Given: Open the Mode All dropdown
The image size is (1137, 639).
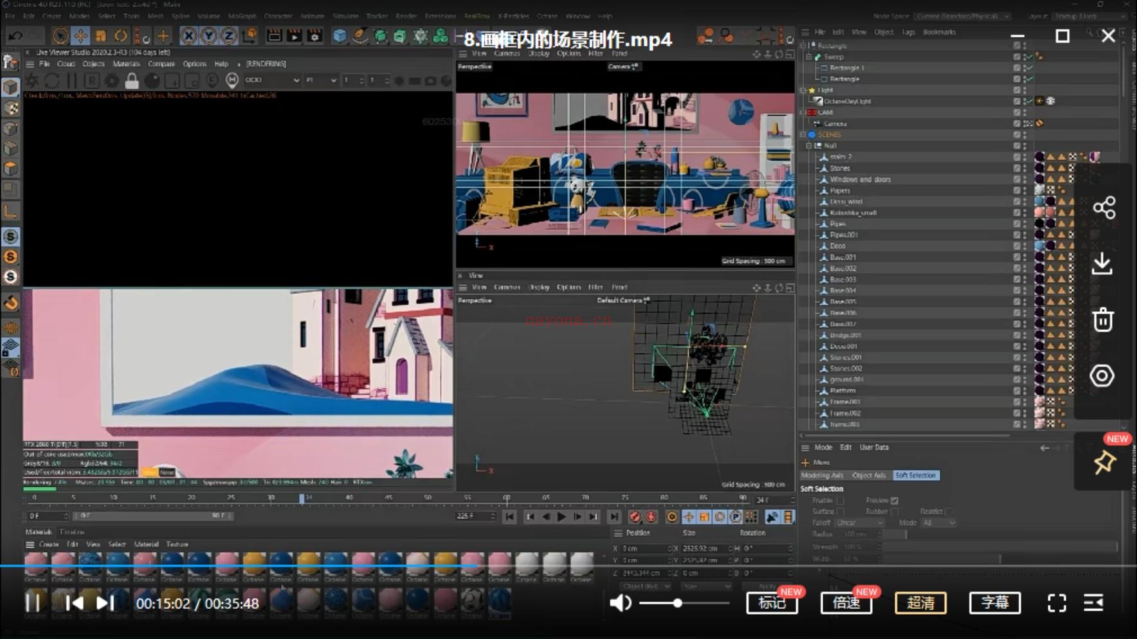Looking at the screenshot, I should (x=938, y=523).
